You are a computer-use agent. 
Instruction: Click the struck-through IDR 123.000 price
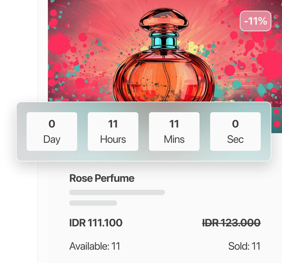231,223
